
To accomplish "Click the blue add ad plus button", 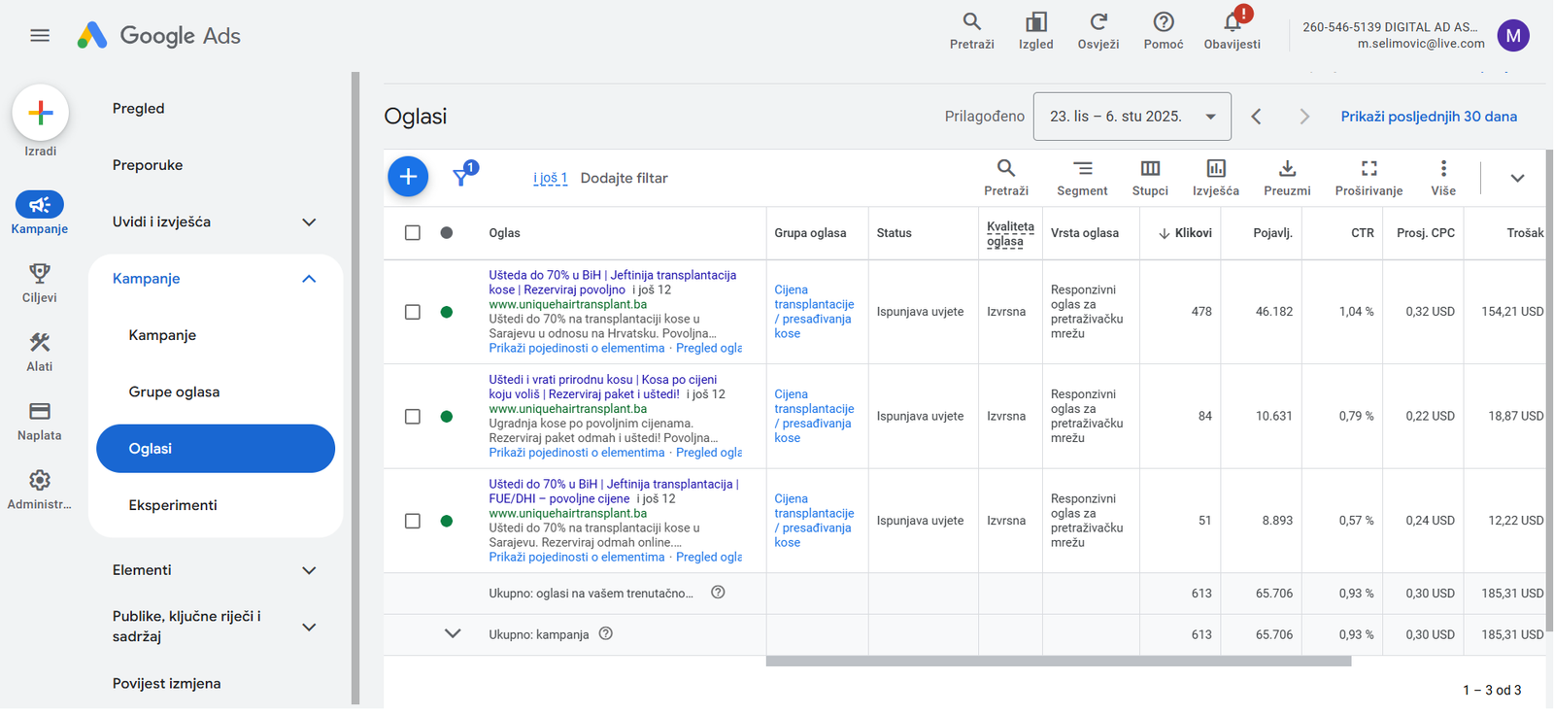I will [x=408, y=177].
